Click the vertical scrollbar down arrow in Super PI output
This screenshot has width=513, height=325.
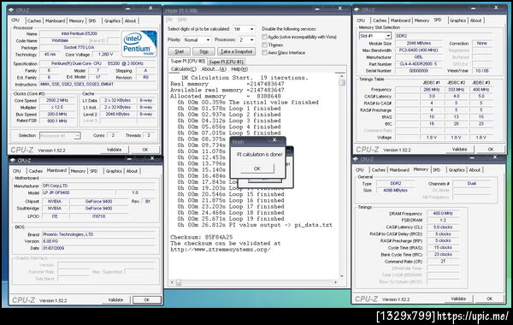[x=342, y=276]
